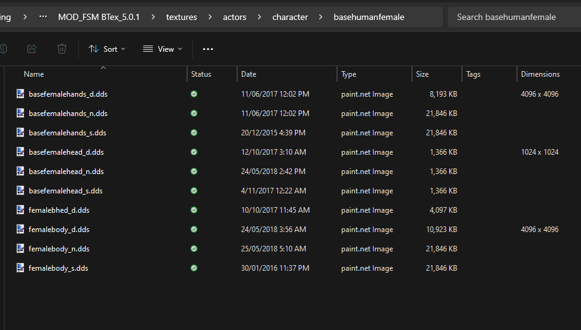Click the femalebody_n.dds file icon

21,248
